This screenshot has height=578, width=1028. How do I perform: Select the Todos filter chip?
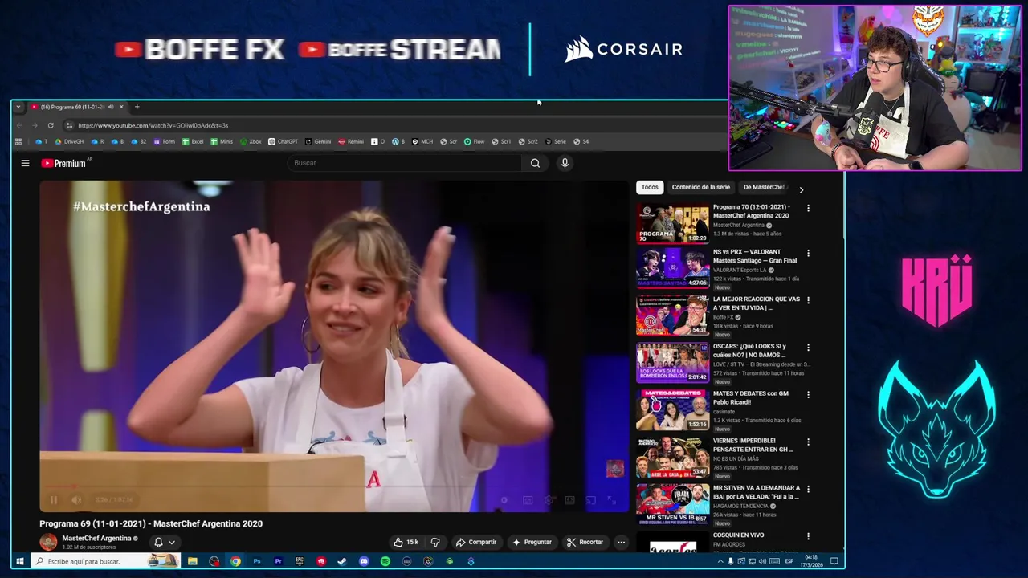pyautogui.click(x=650, y=187)
